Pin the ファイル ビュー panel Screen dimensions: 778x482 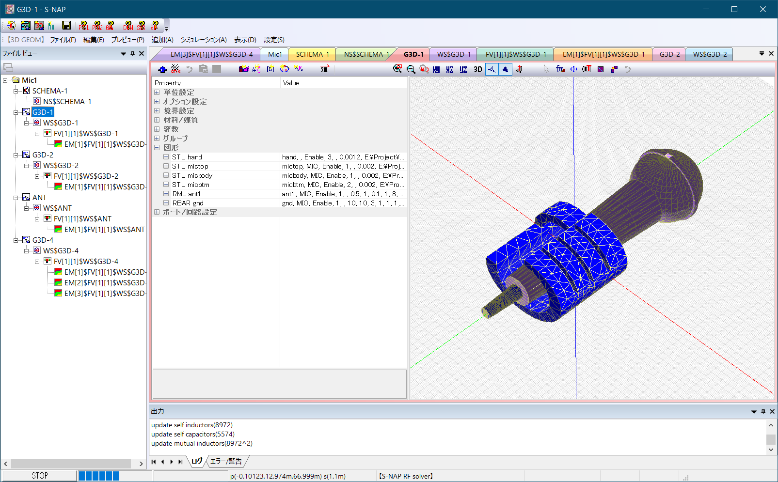132,54
